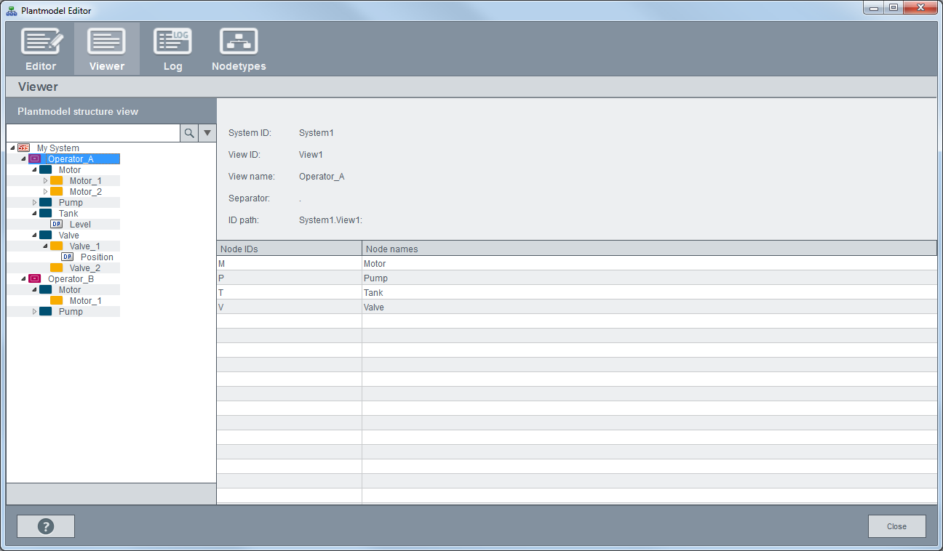This screenshot has height=551, width=943.
Task: Open help with question mark button
Action: pyautogui.click(x=46, y=526)
